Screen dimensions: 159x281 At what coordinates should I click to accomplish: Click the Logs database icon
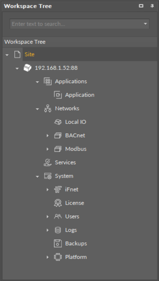point(58,230)
